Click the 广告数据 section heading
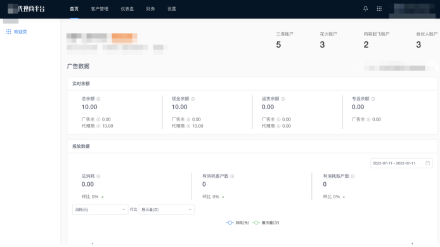 pyautogui.click(x=78, y=66)
